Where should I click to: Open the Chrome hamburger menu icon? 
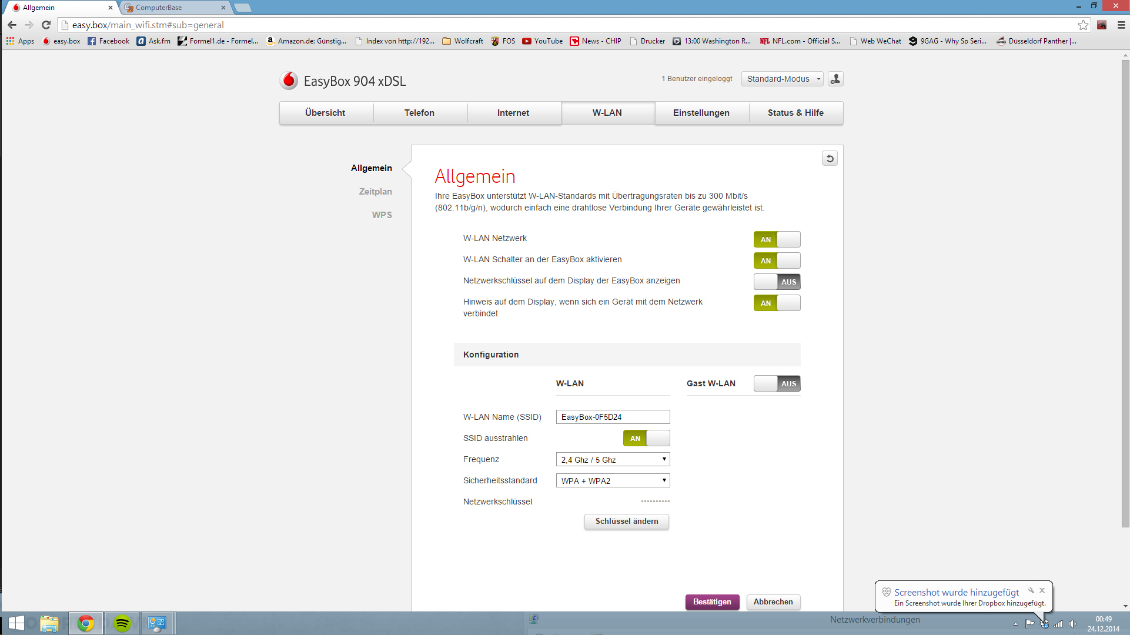coord(1121,25)
